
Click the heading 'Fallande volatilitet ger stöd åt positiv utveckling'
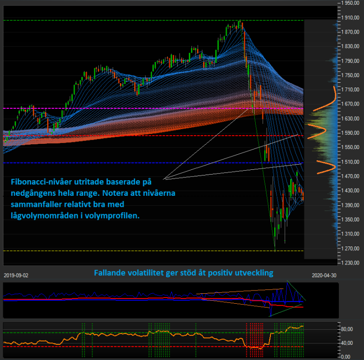(x=183, y=272)
